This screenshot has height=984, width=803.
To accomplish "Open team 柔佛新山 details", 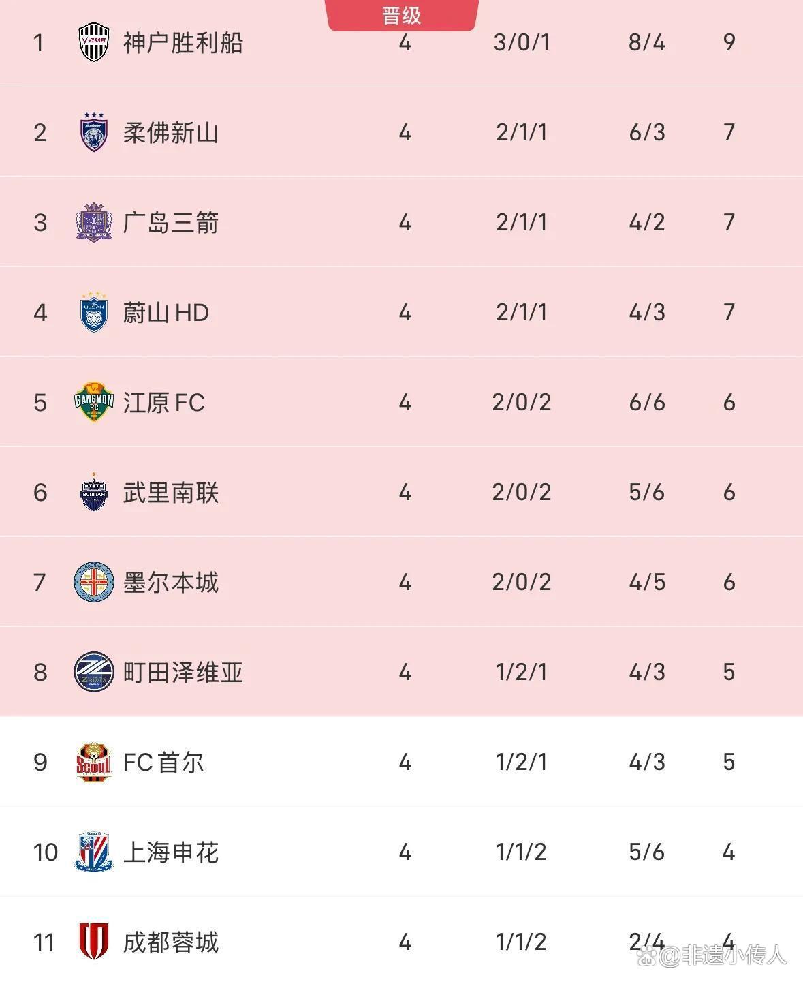I will point(170,132).
